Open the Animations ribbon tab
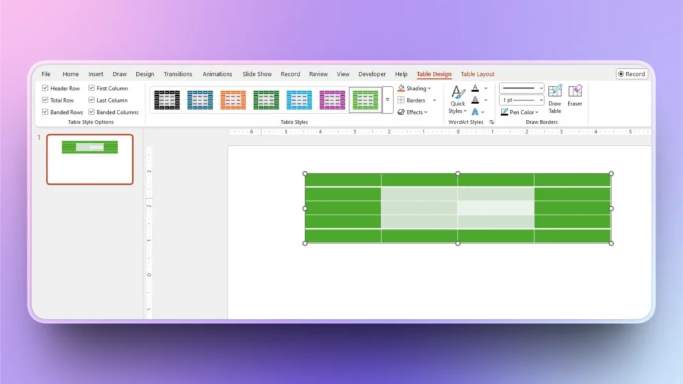683x384 pixels. pyautogui.click(x=217, y=73)
